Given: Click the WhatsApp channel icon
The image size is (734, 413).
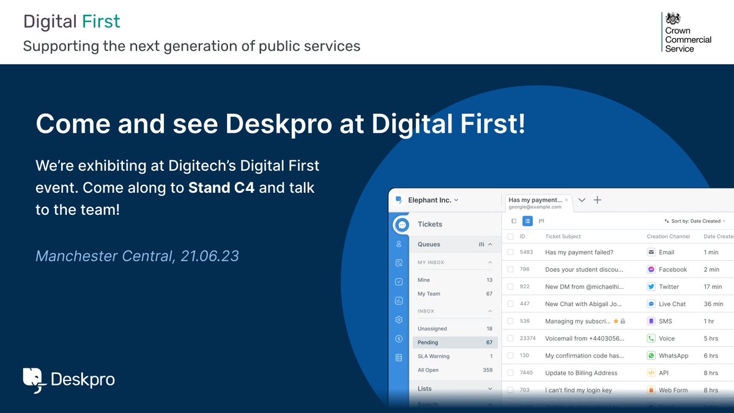Looking at the screenshot, I should pos(651,355).
